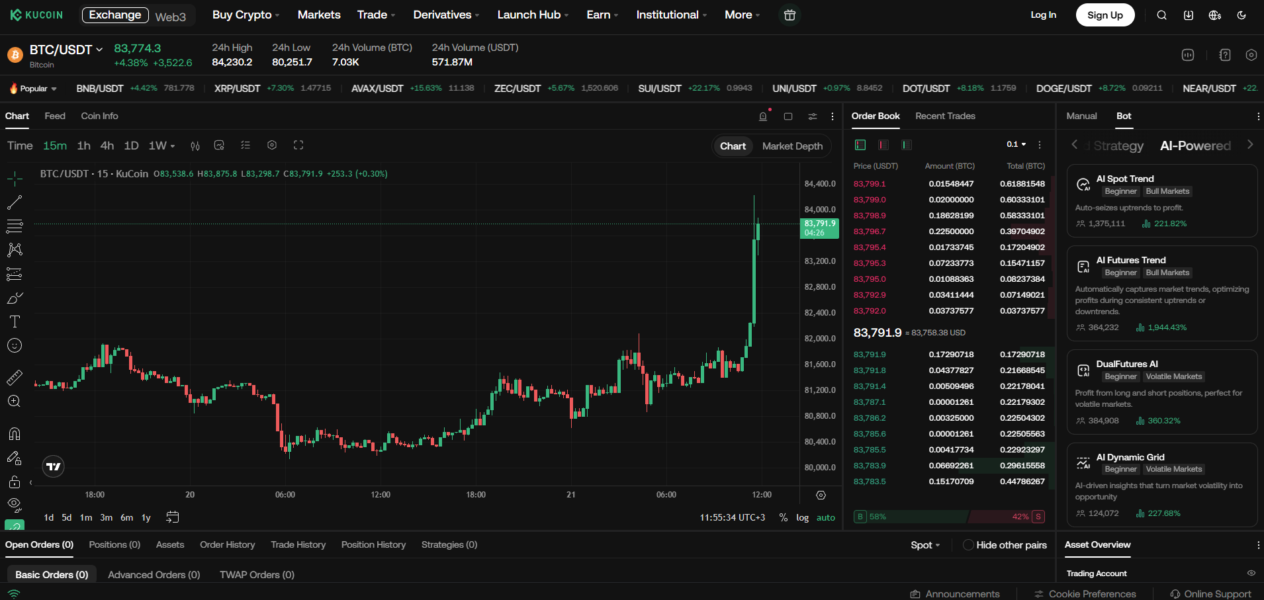Open chart settings hexagon icon
This screenshot has width=1264, height=600.
click(272, 146)
